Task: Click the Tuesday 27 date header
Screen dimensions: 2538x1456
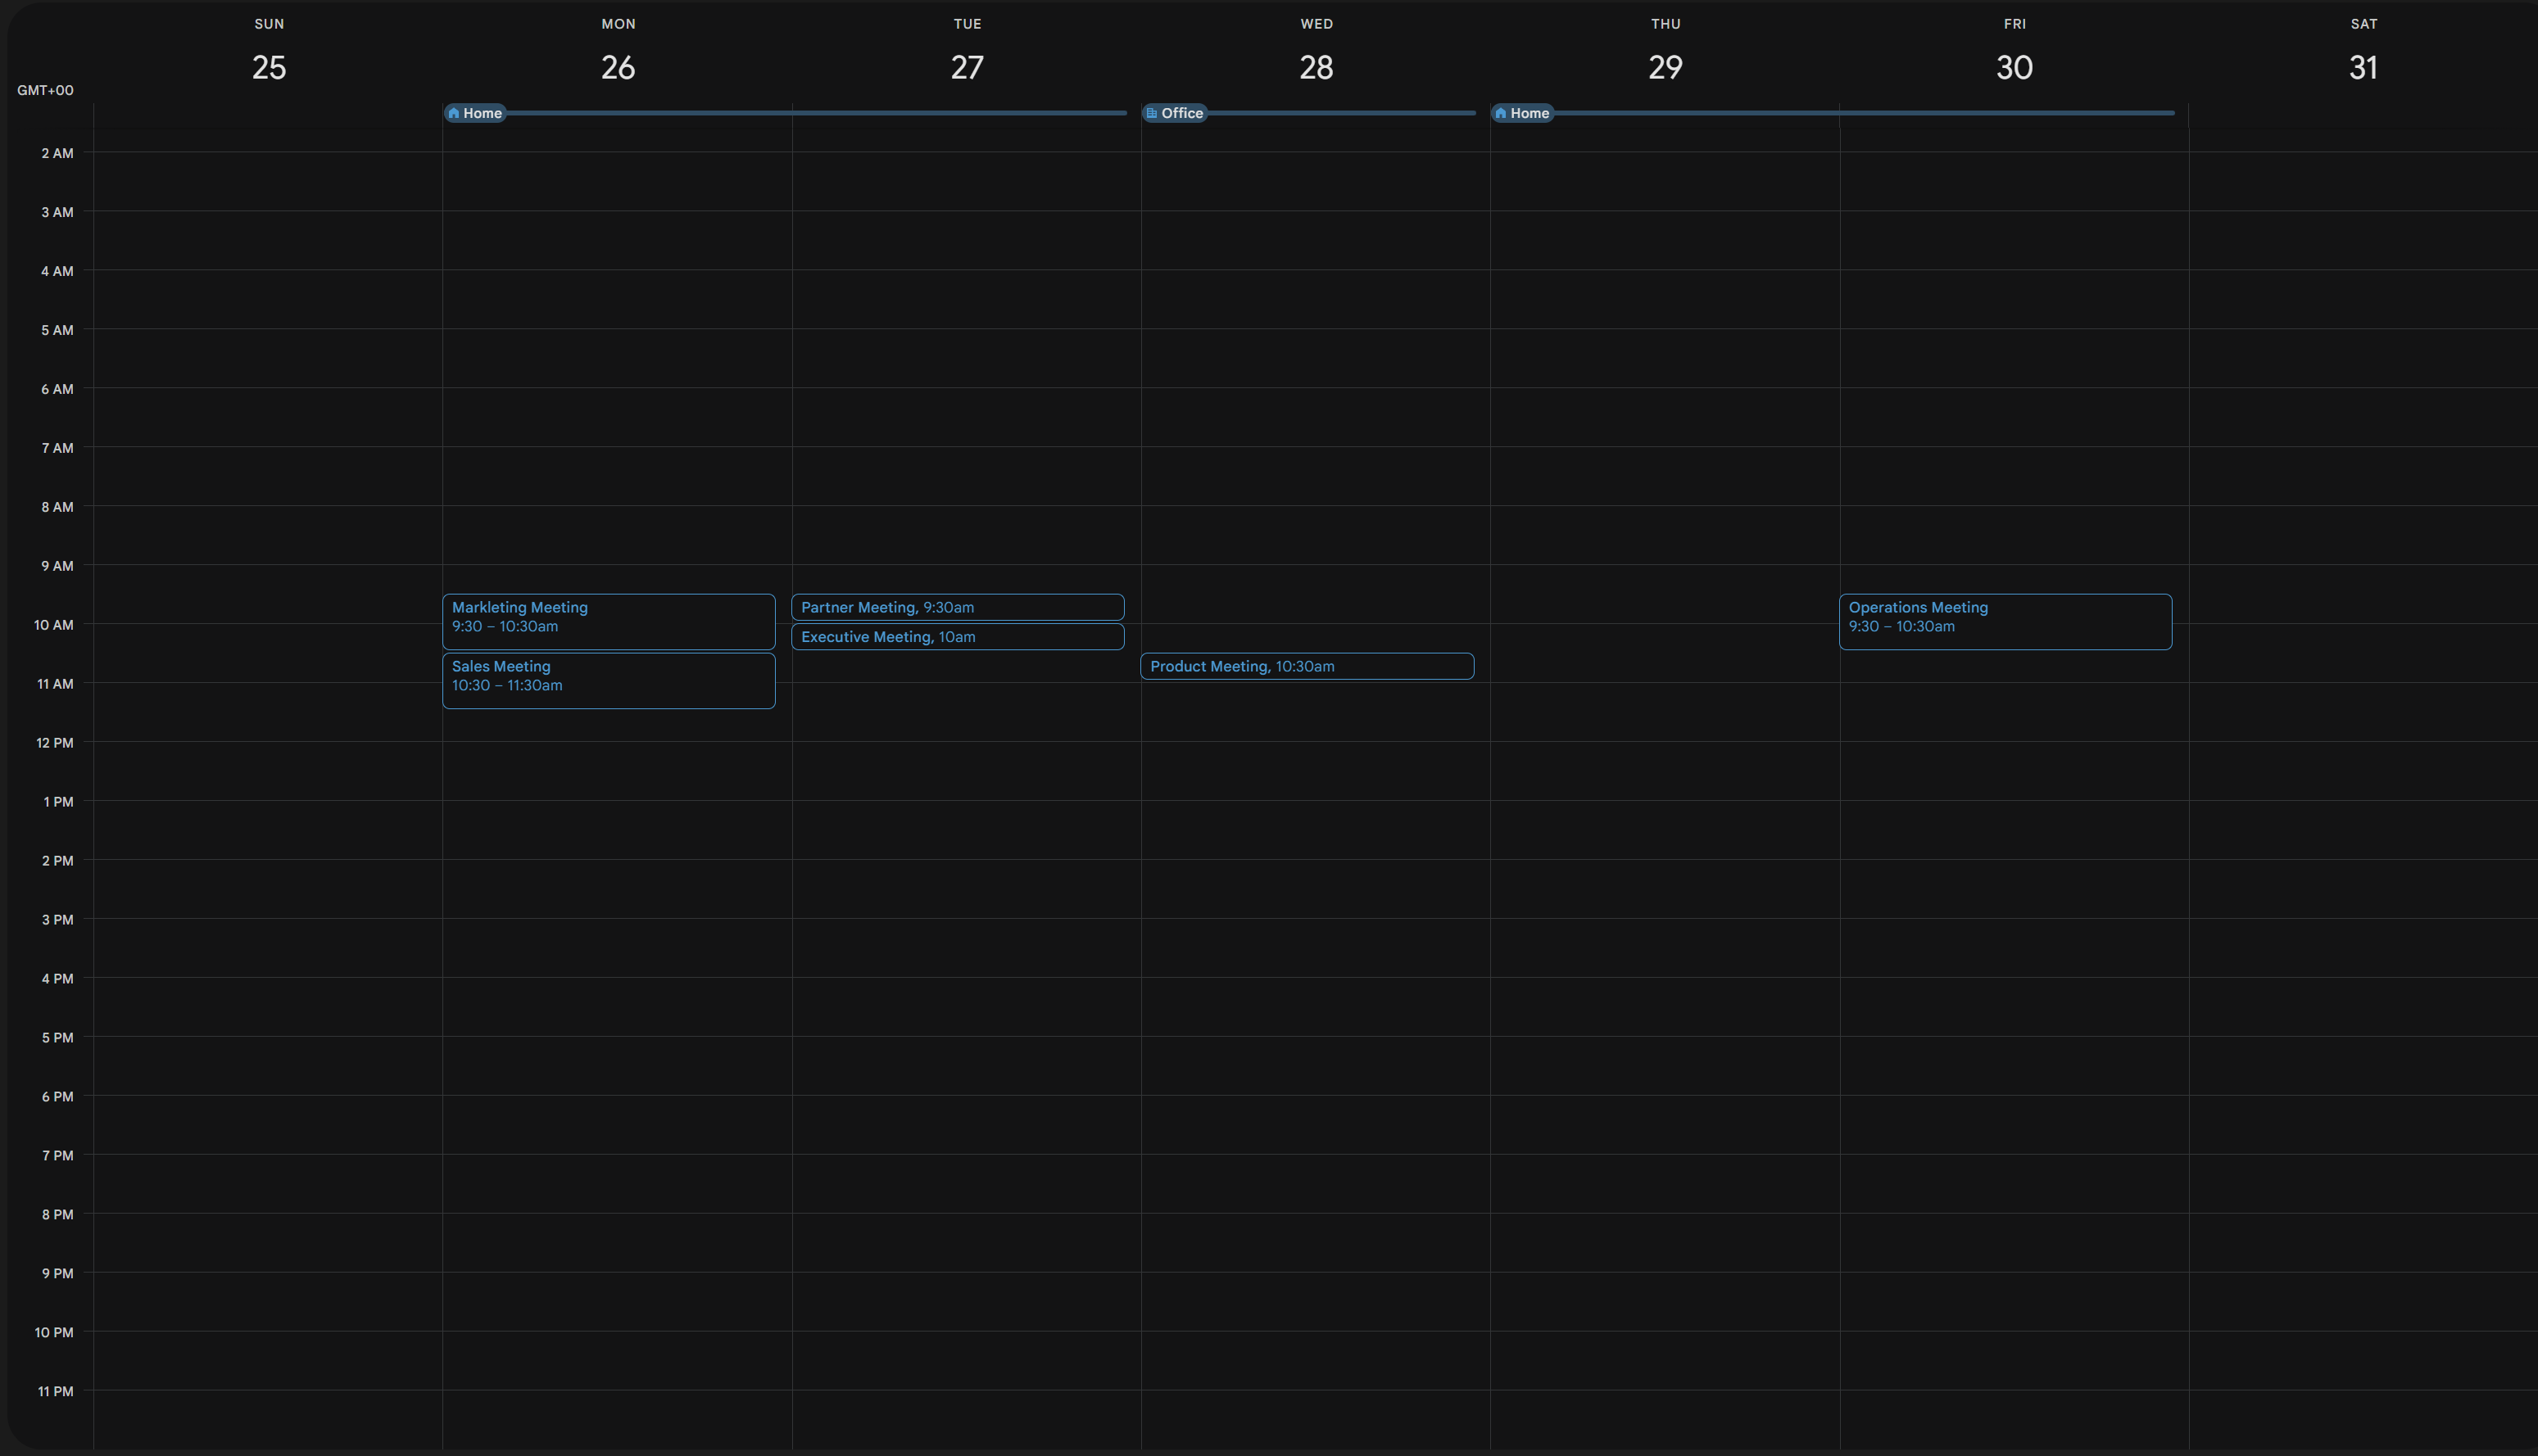Action: [967, 67]
